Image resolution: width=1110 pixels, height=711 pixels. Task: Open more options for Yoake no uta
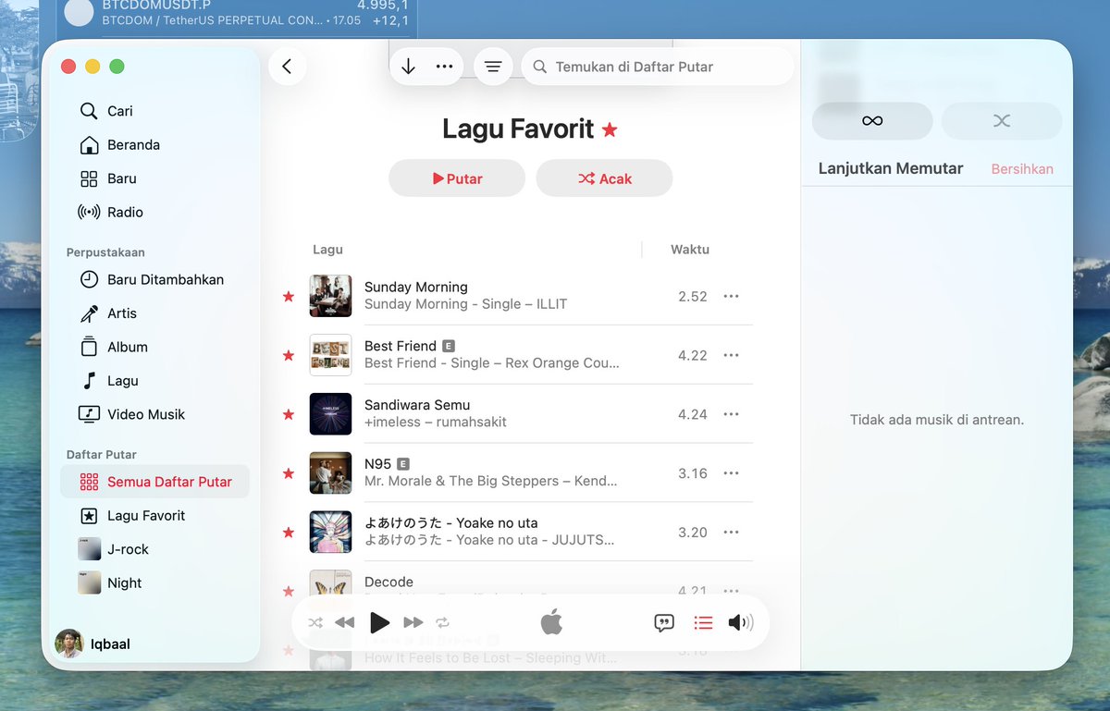731,533
